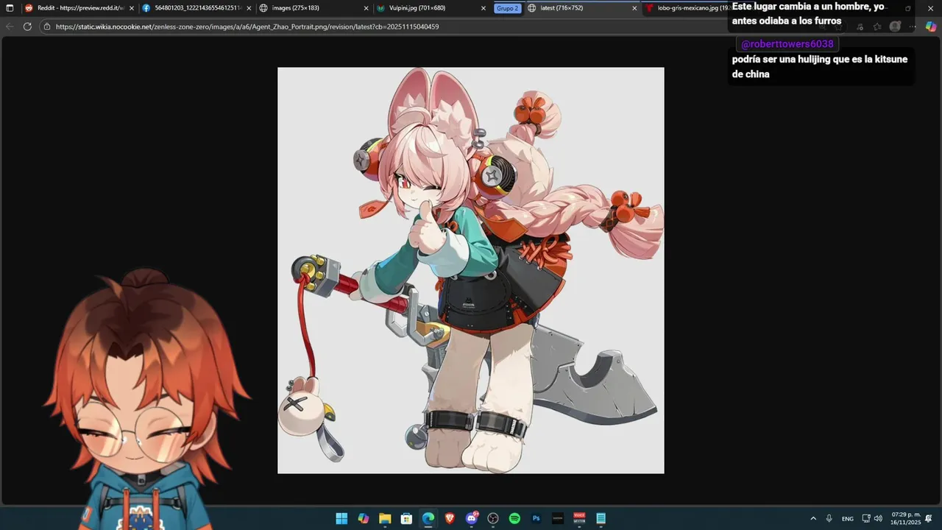Switch to the Vulpini.jpg tab
This screenshot has width=942, height=530.
point(432,8)
